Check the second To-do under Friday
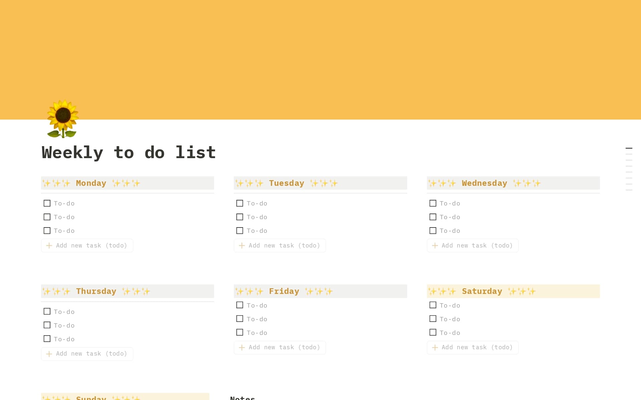This screenshot has height=400, width=641. 239,319
